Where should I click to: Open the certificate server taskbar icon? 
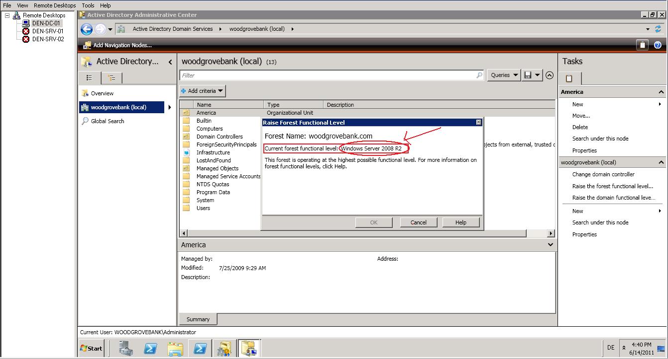coord(224,349)
